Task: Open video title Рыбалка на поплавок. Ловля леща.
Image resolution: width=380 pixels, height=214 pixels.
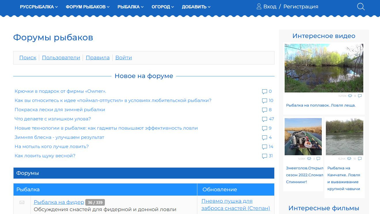Action: tap(321, 105)
